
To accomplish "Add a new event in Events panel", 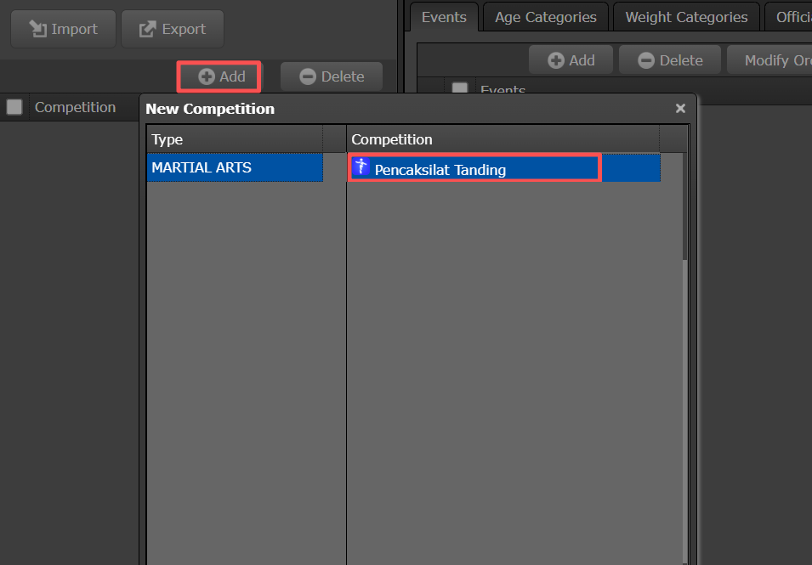I will (x=571, y=60).
